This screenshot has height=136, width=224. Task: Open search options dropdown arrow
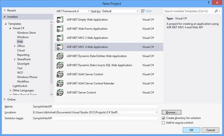[x=220, y=11]
